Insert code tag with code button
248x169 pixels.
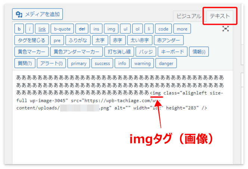(163, 29)
